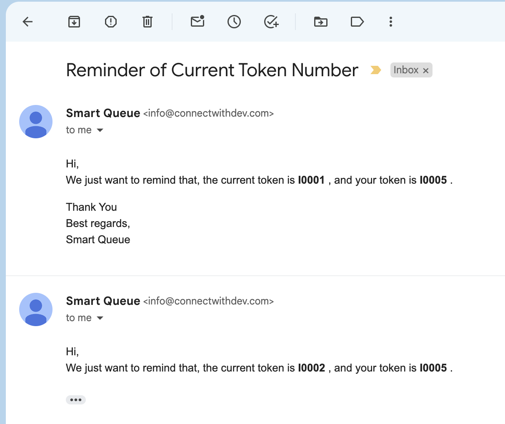Show trimmed content in second message

(x=76, y=400)
